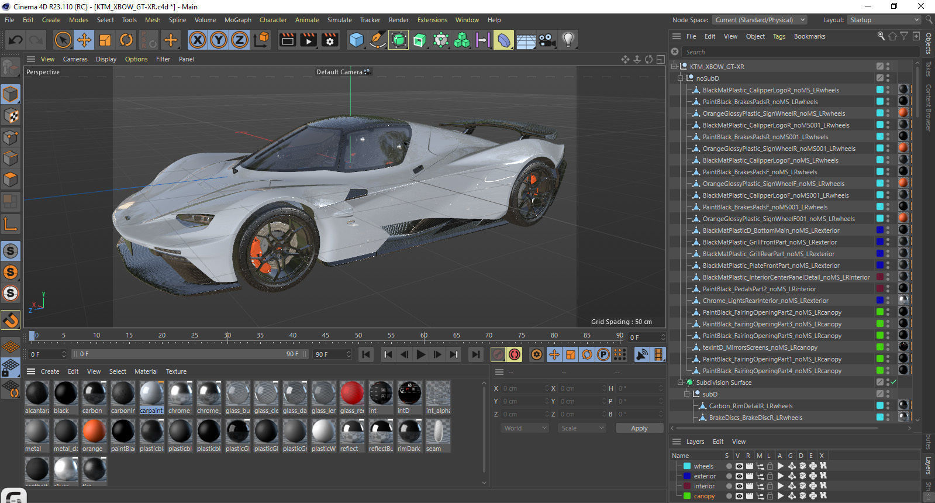The image size is (935, 503).
Task: Click the Light bulb icon
Action: click(568, 40)
